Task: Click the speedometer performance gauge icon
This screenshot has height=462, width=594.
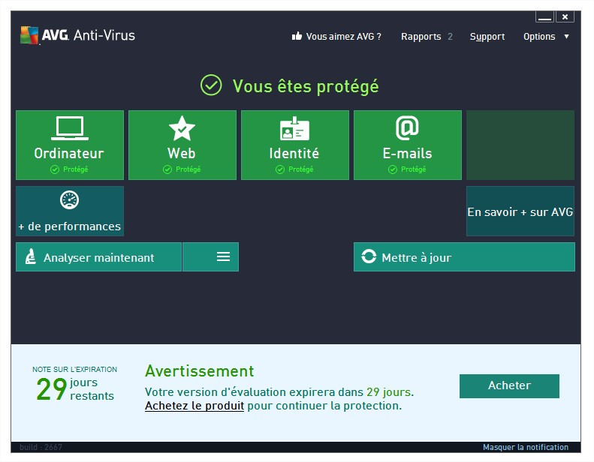Action: coord(69,200)
